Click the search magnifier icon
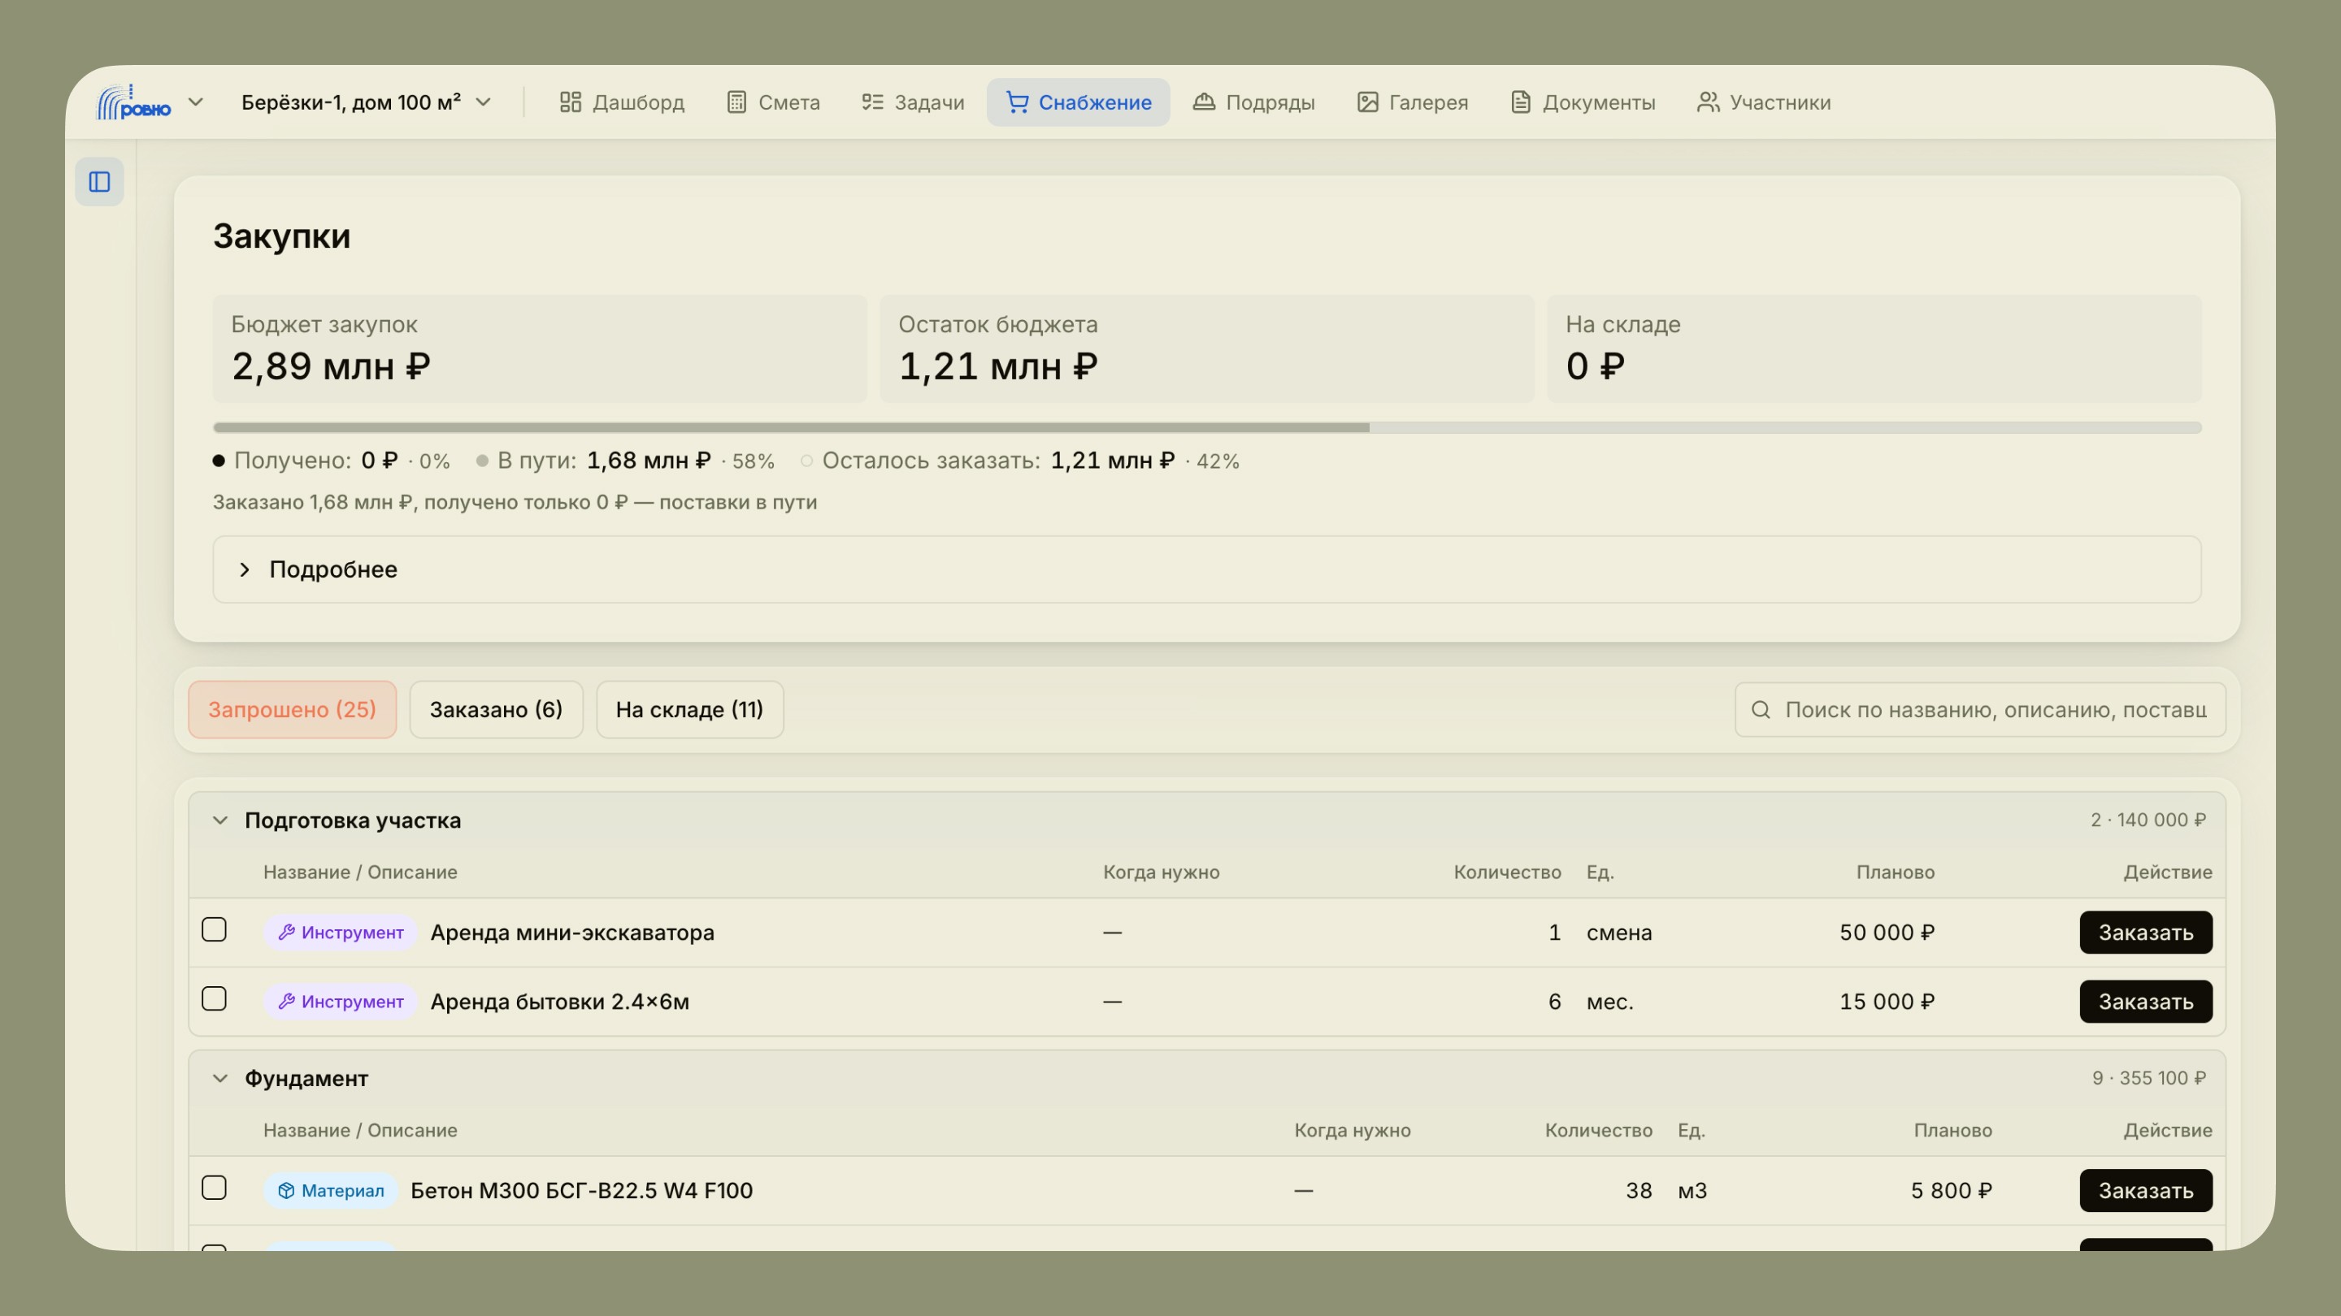This screenshot has width=2341, height=1316. tap(1761, 709)
